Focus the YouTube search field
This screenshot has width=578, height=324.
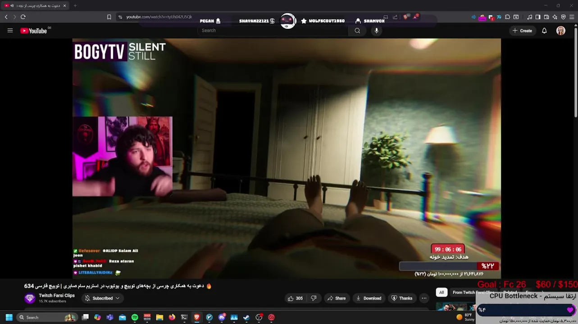click(273, 31)
